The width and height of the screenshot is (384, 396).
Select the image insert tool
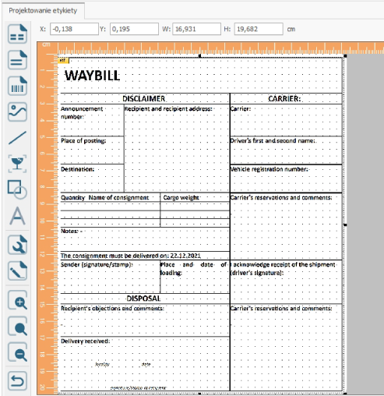coord(17,112)
